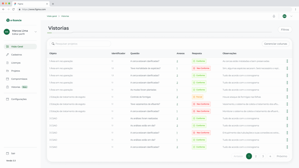Click the Próximo pagination button
Viewport: 299px width, 168px height.
tap(282, 156)
